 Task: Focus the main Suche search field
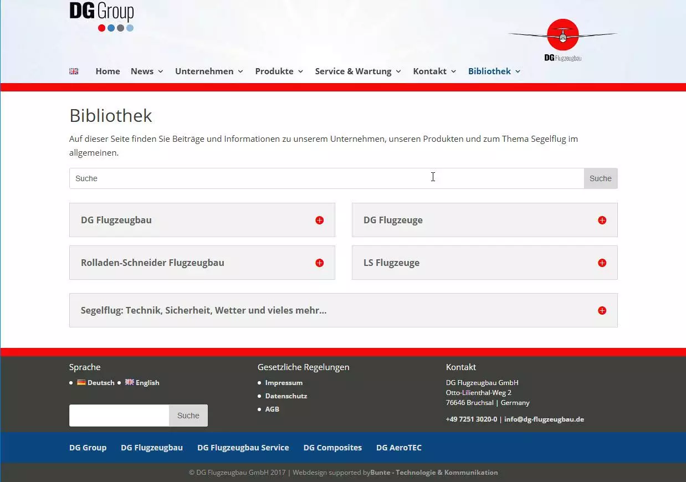[x=326, y=178]
